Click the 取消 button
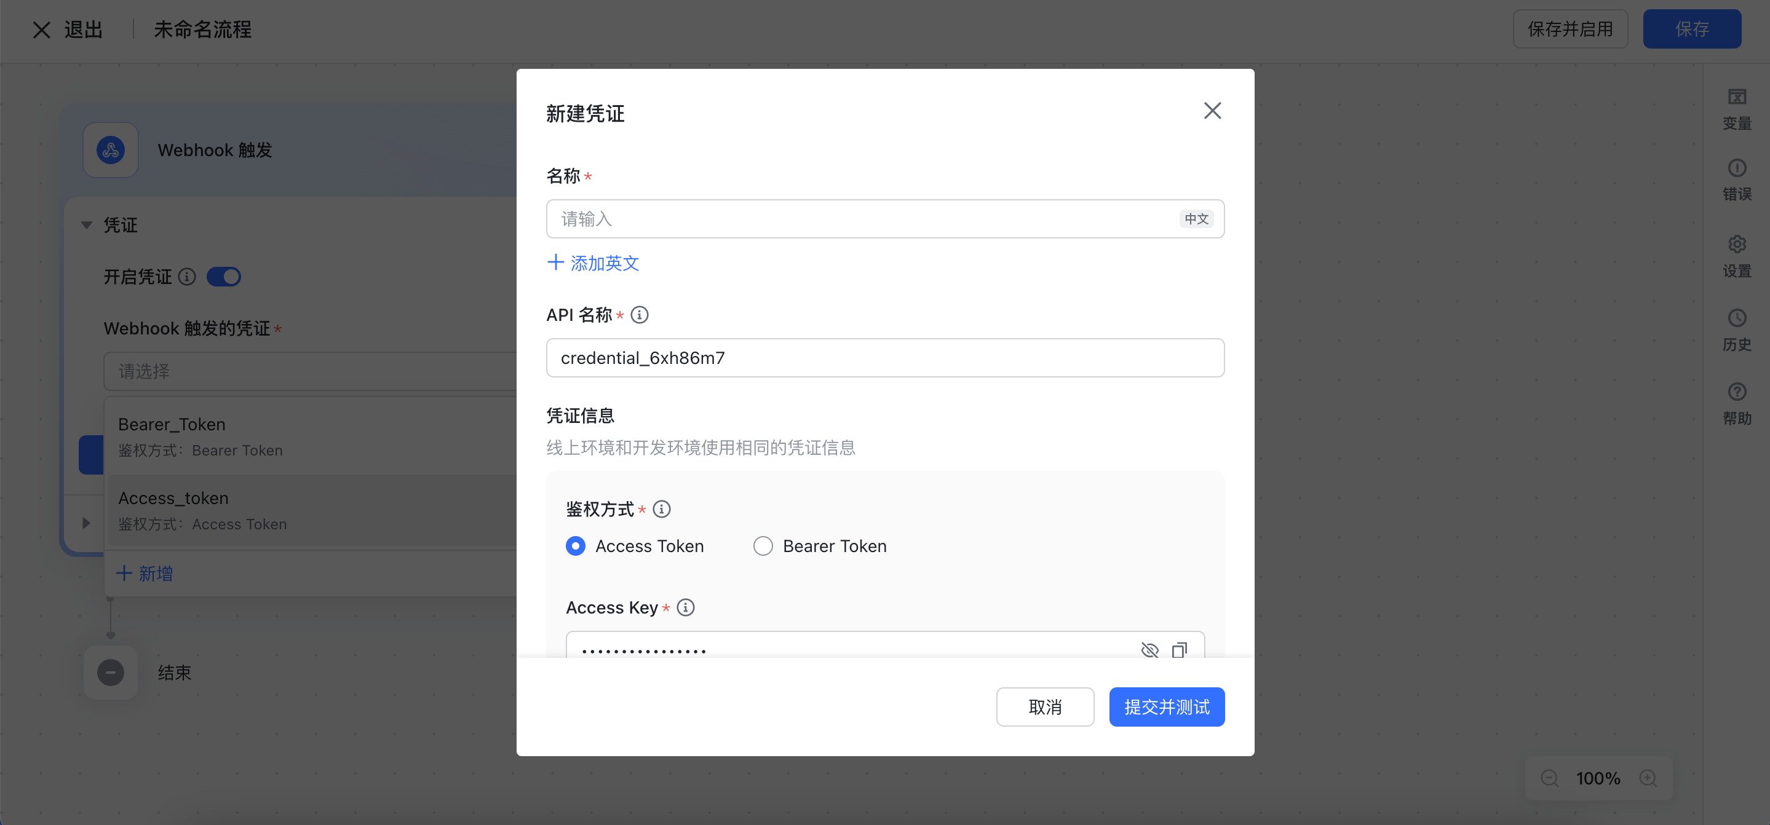Viewport: 1770px width, 825px height. (x=1045, y=707)
